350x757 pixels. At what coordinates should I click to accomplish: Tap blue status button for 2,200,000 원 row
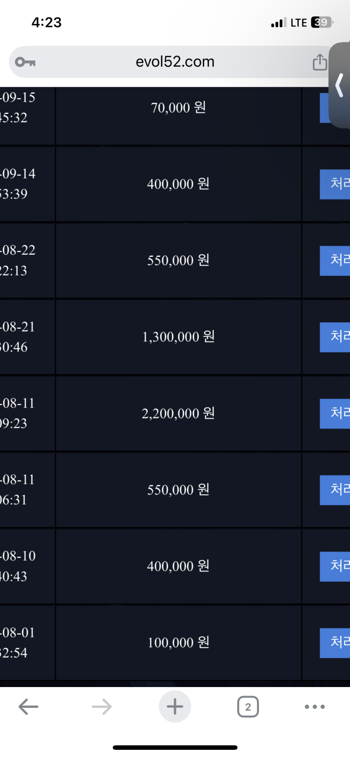coord(335,413)
